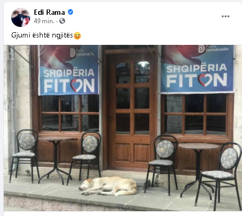This screenshot has width=242, height=216.
Task: Open the three-dots post options menu
Action: [x=226, y=16]
